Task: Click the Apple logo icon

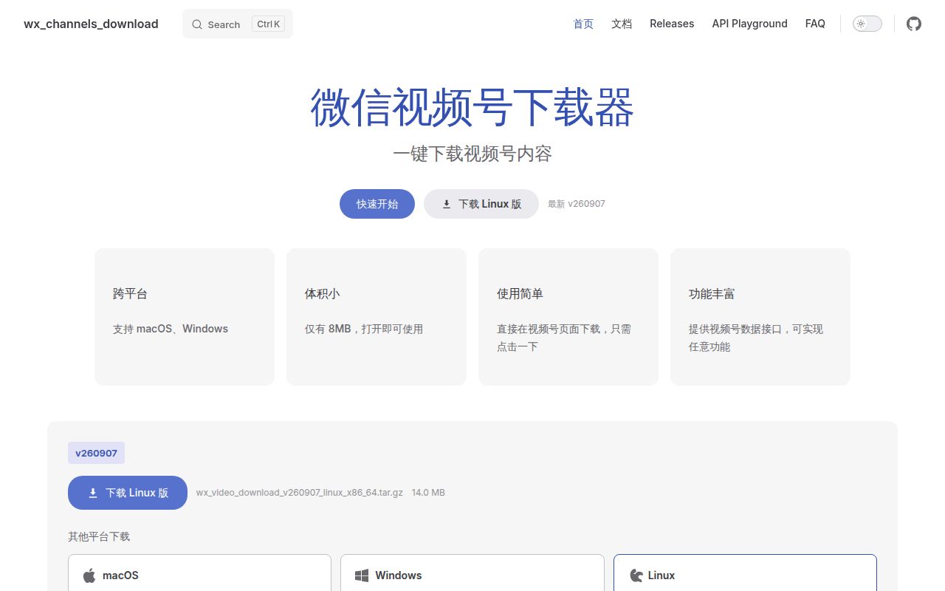Action: [x=89, y=575]
